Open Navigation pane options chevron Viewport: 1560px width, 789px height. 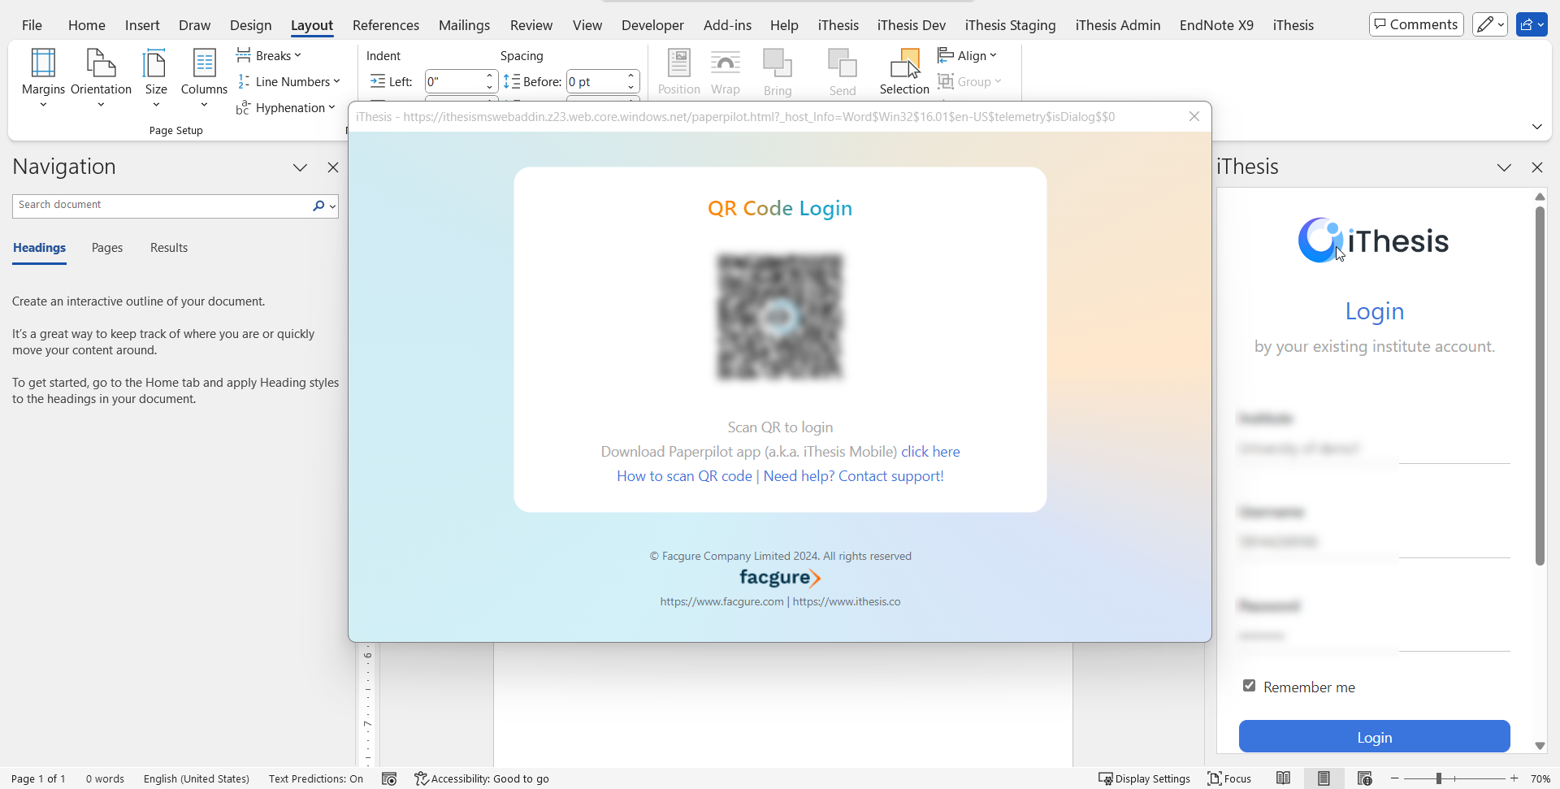[300, 167]
